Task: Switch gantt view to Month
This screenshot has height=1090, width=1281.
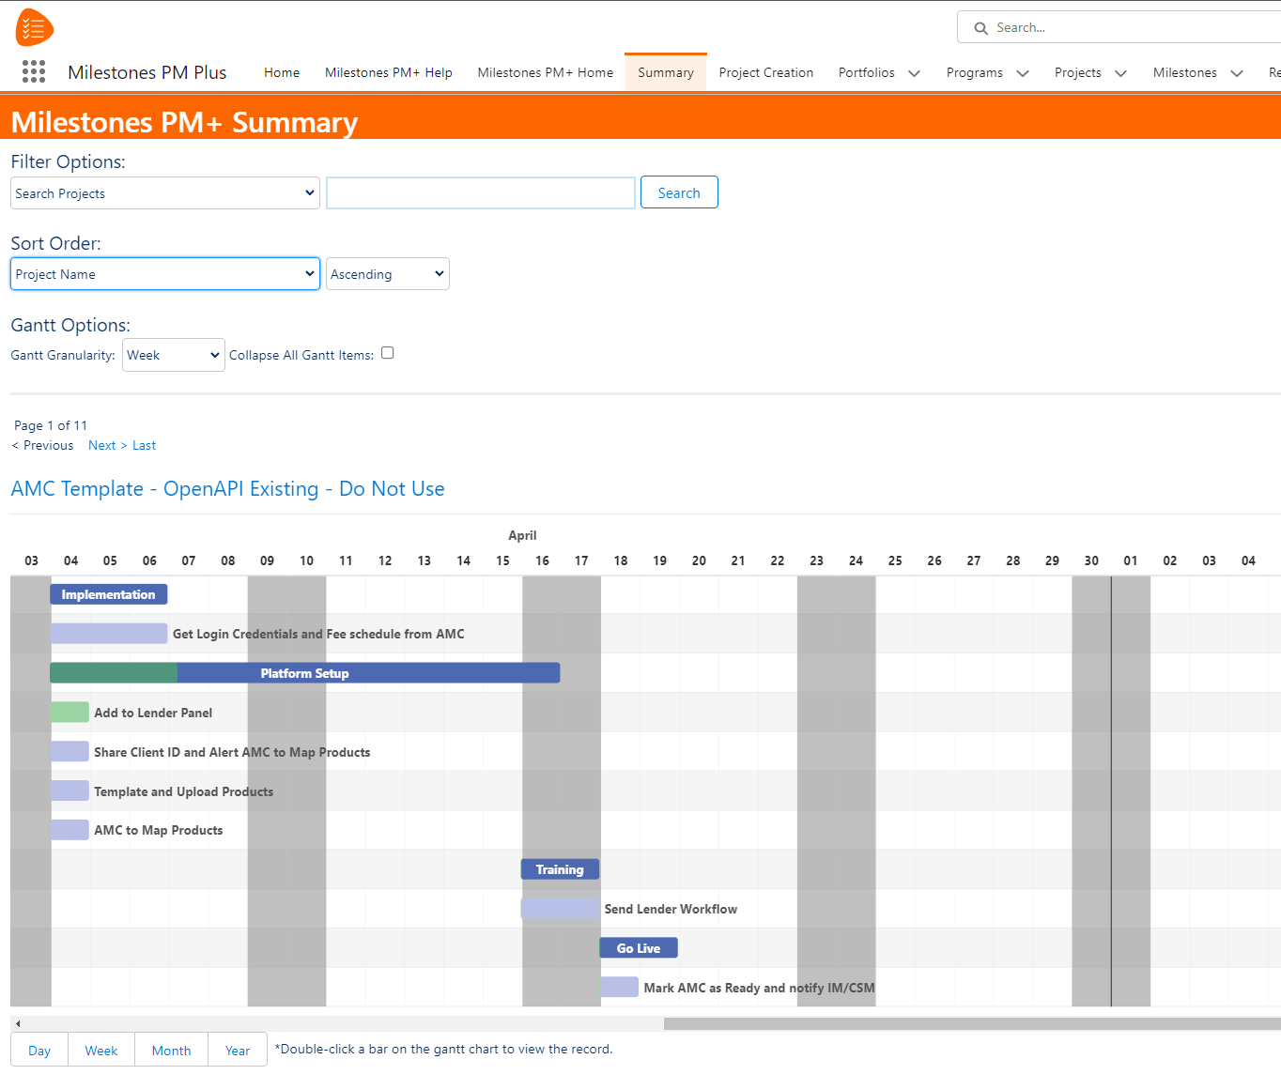Action: tap(172, 1050)
